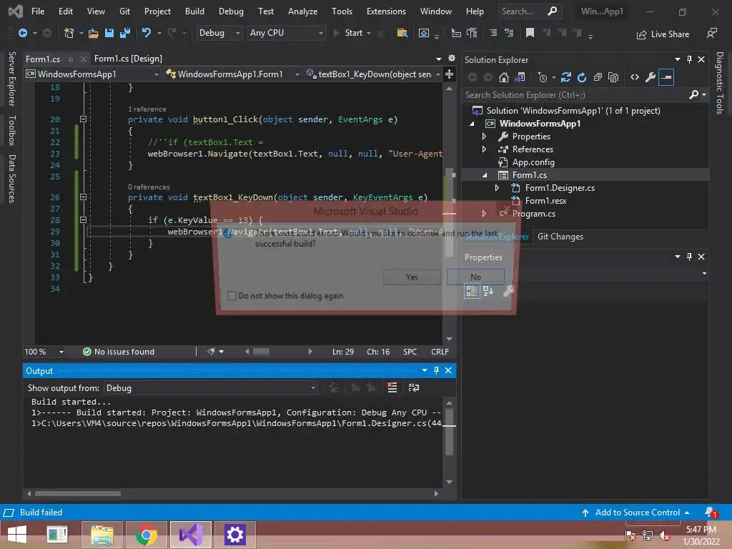
Task: Click the Navigate Backward toolbar icon
Action: [22, 33]
